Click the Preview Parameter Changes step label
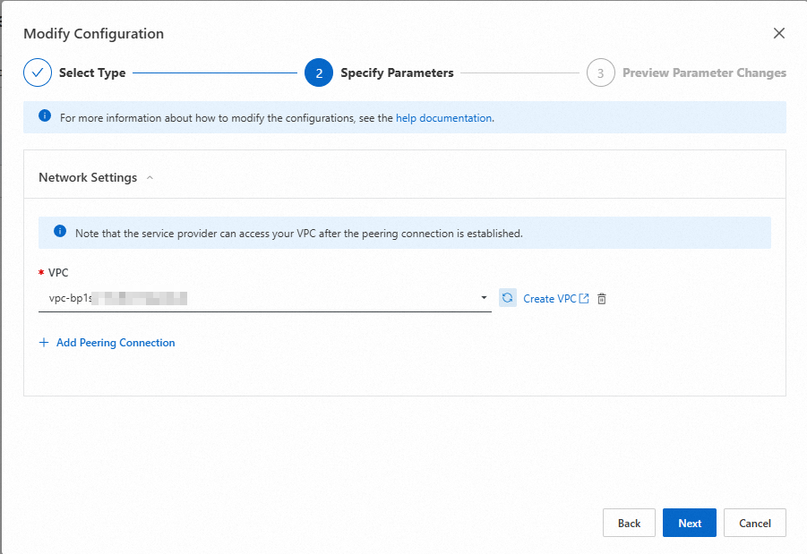This screenshot has height=554, width=807. click(x=704, y=73)
